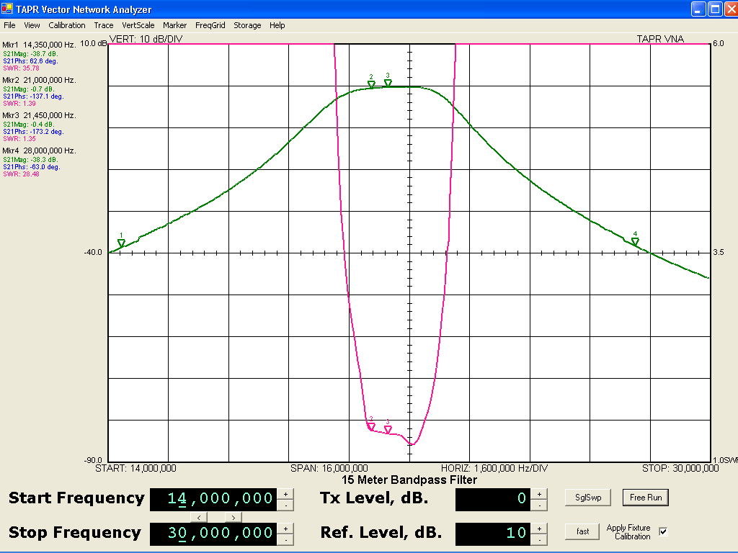Click the TAPR VNA title bar application icon

[6, 9]
